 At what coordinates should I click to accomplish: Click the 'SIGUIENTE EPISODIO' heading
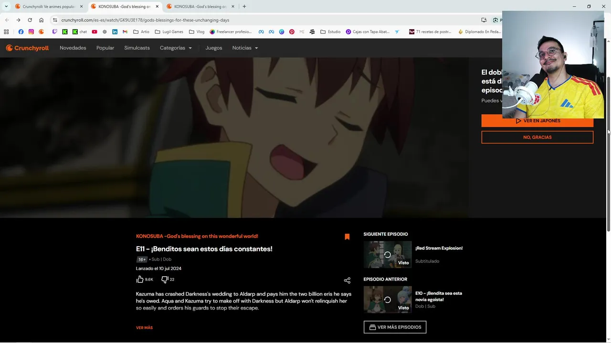pyautogui.click(x=386, y=234)
